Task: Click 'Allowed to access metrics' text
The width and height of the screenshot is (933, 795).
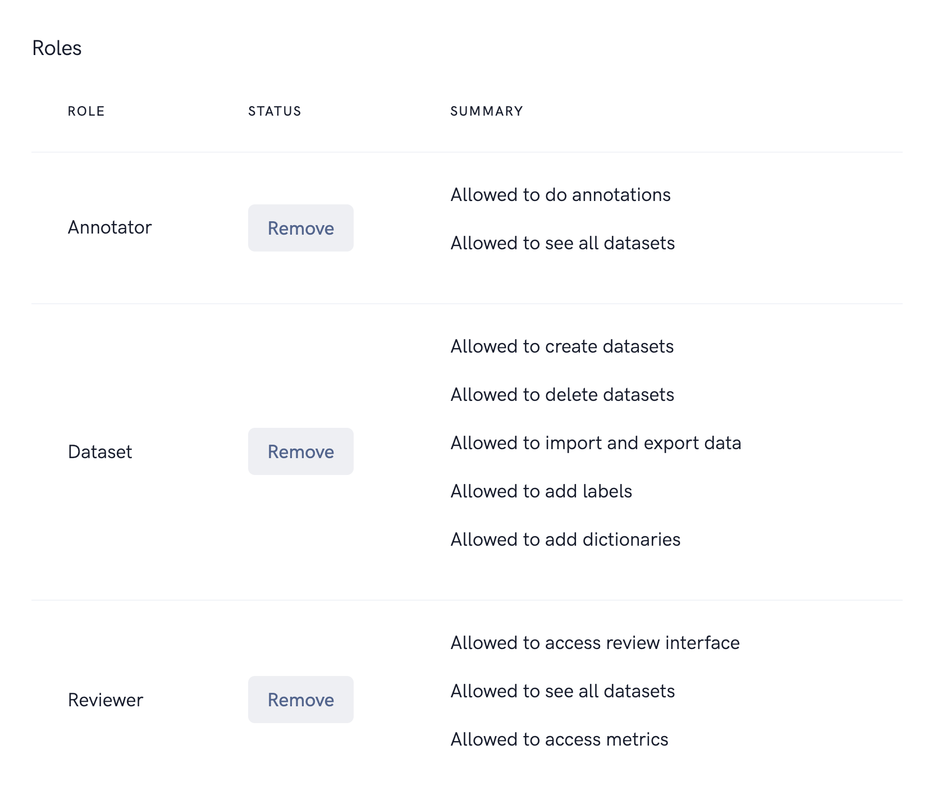Action: click(x=560, y=739)
